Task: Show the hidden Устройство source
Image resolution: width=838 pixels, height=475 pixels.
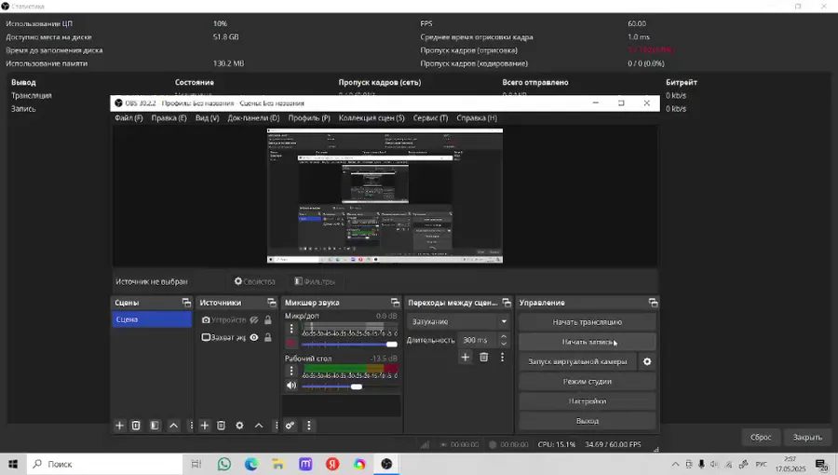Action: point(254,320)
